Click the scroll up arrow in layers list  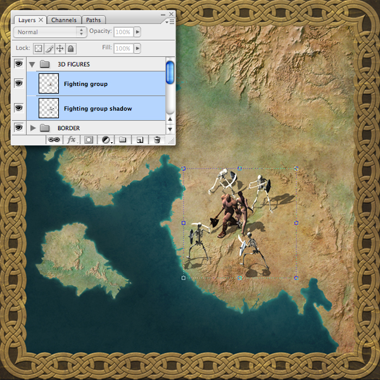click(x=170, y=120)
